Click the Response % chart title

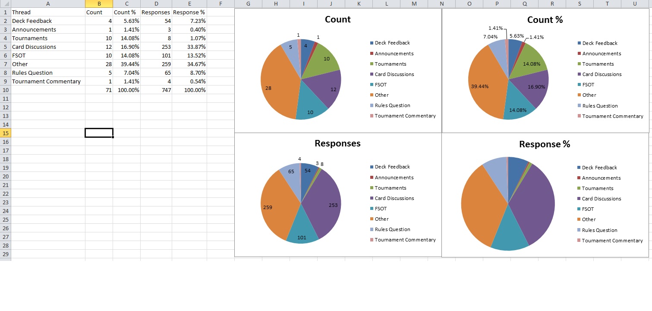click(545, 144)
